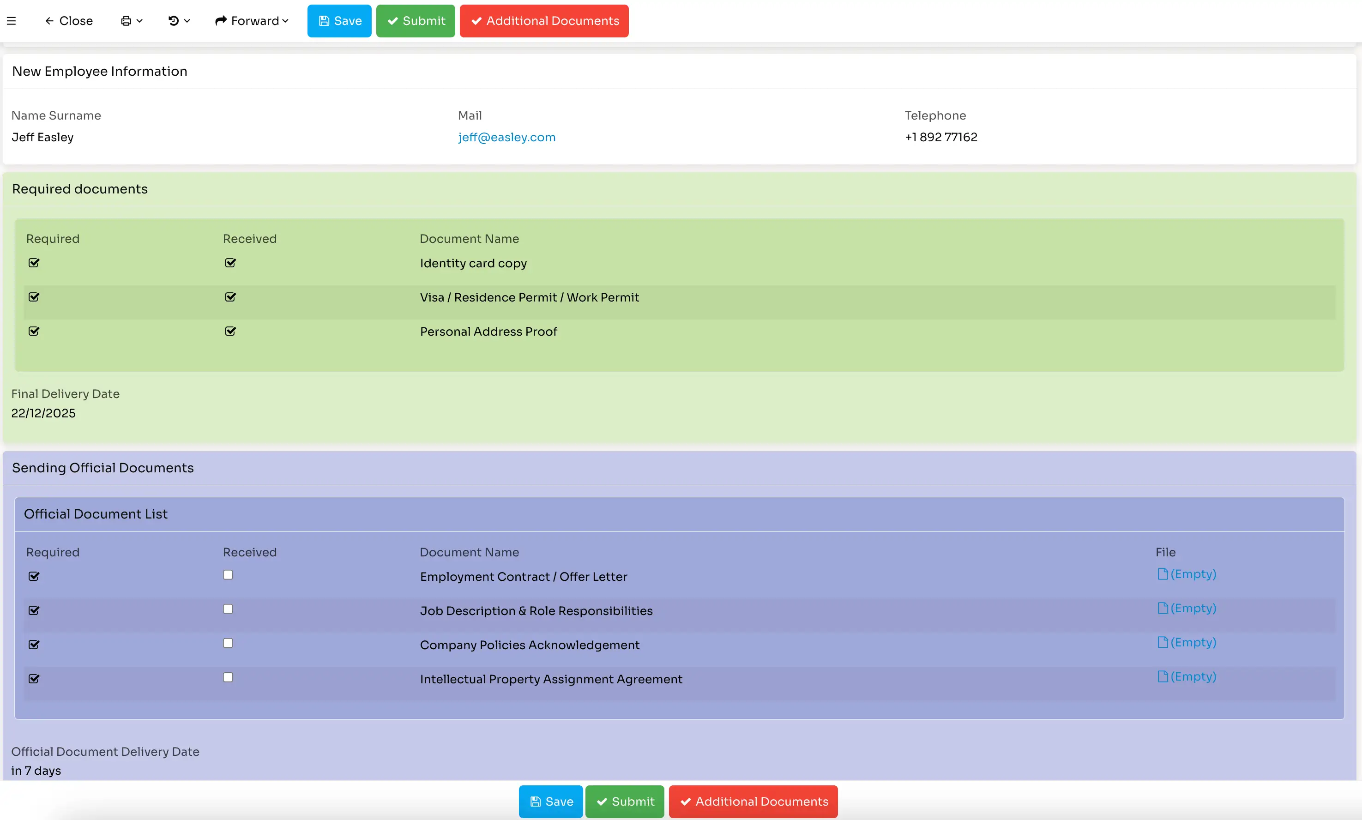Viewport: 1362px width, 820px height.
Task: Click the Forward arrow icon
Action: pyautogui.click(x=221, y=21)
